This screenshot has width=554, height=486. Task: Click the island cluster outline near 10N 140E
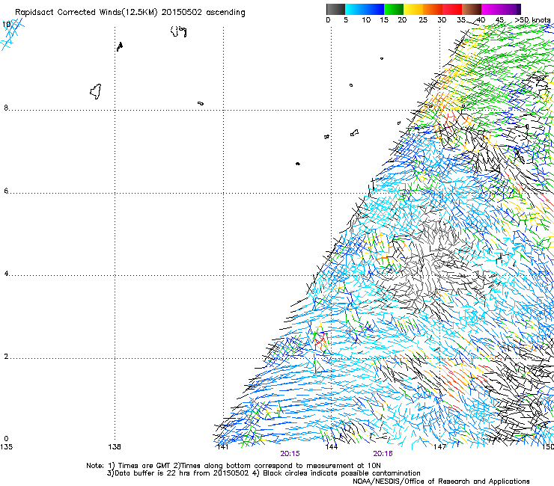pyautogui.click(x=179, y=31)
